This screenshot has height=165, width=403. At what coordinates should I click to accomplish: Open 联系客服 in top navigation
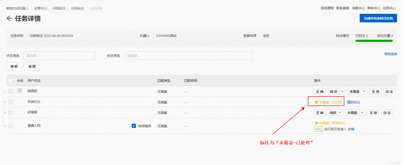pos(343,8)
